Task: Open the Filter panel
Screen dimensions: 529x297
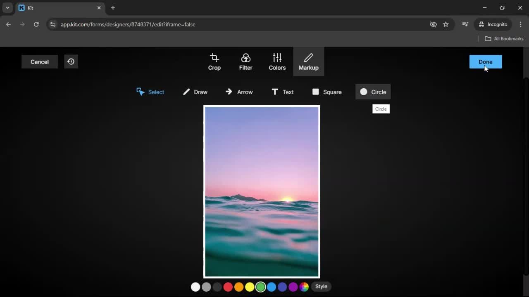Action: click(x=245, y=61)
